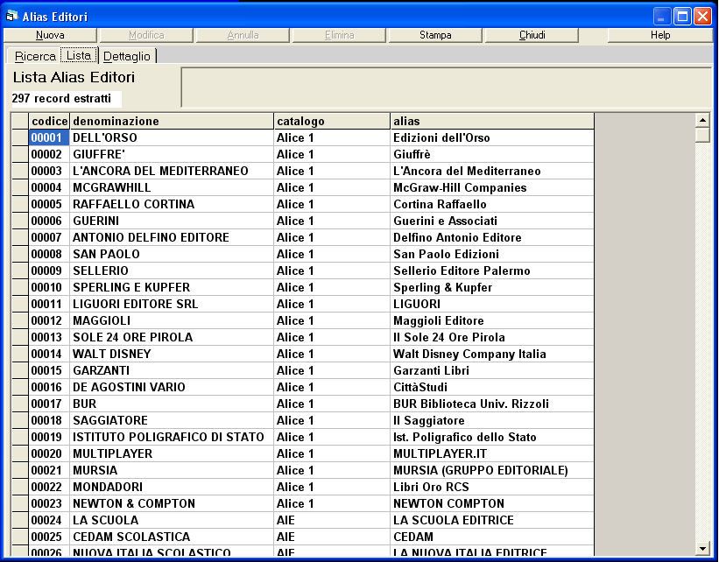
Task: Select SOLE 24 ORE PIROLA denomination
Action: (172, 337)
